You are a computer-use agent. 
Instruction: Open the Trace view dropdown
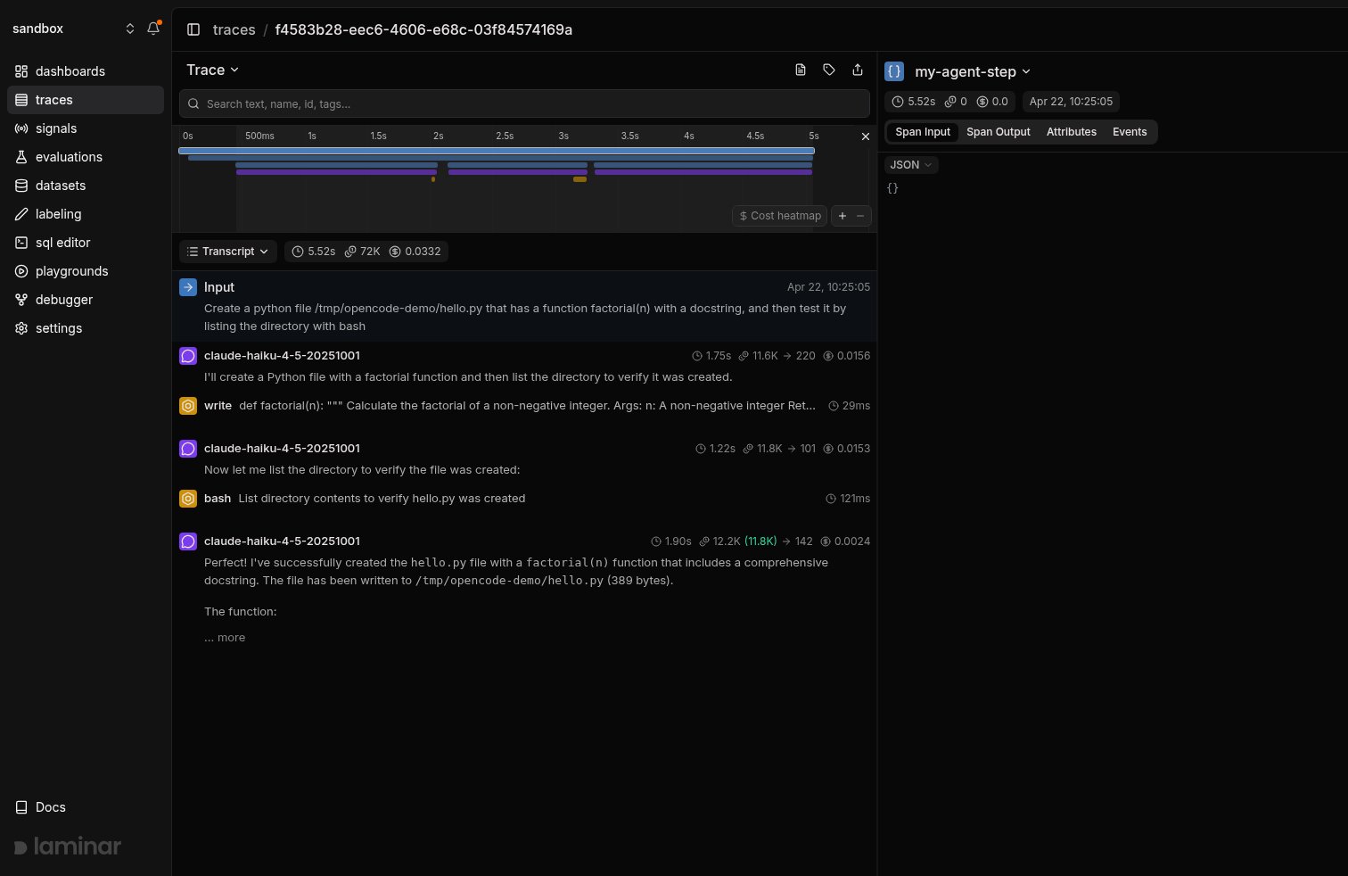[213, 70]
